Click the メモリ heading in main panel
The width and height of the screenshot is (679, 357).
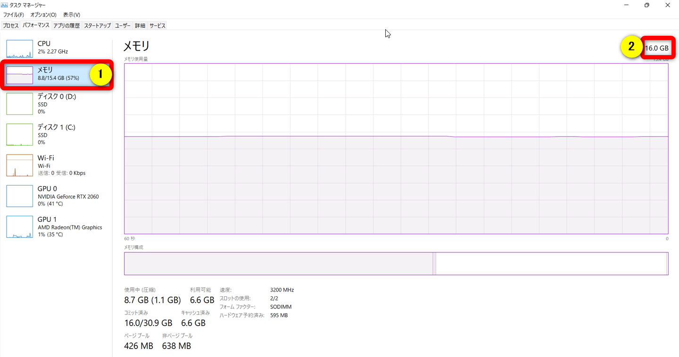coord(136,46)
